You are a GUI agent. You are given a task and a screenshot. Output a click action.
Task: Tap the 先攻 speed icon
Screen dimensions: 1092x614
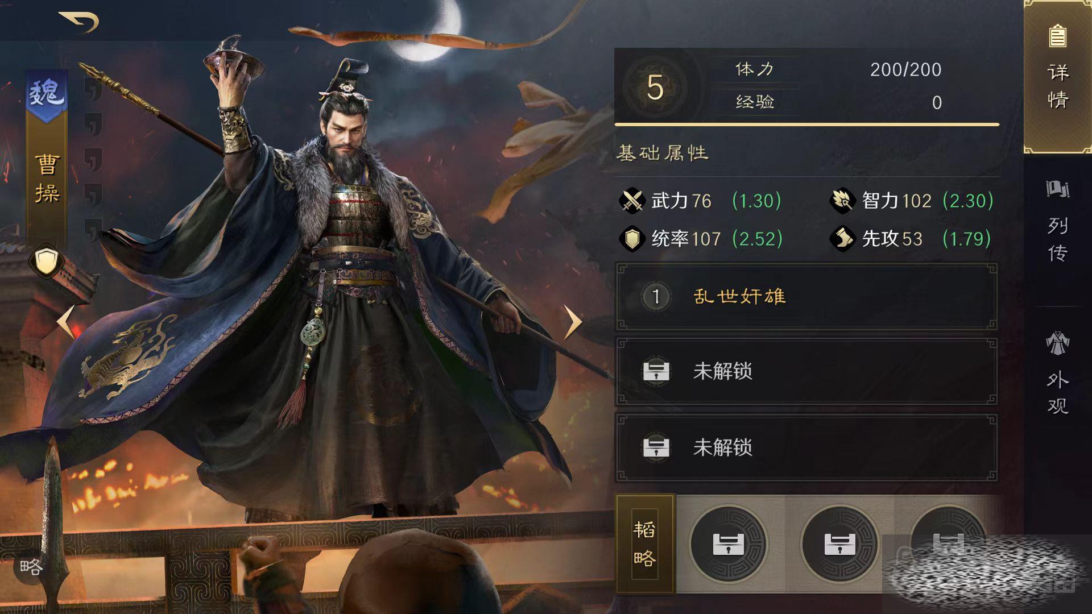pyautogui.click(x=842, y=239)
